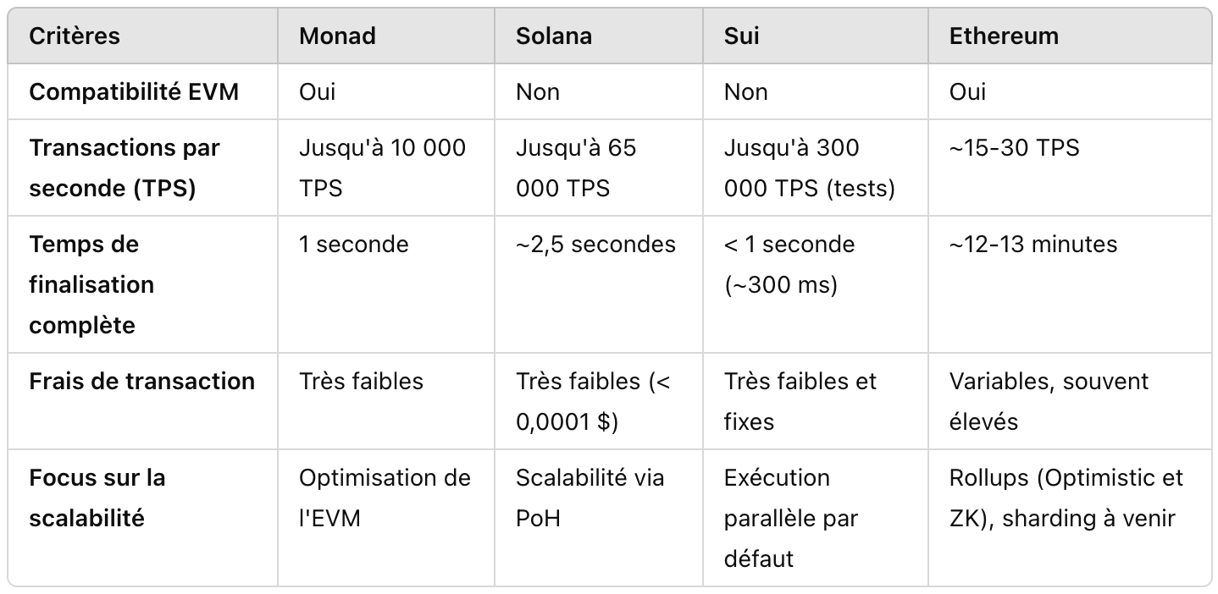Click the Jusqu'à 10 000 TPS cell

pyautogui.click(x=382, y=168)
